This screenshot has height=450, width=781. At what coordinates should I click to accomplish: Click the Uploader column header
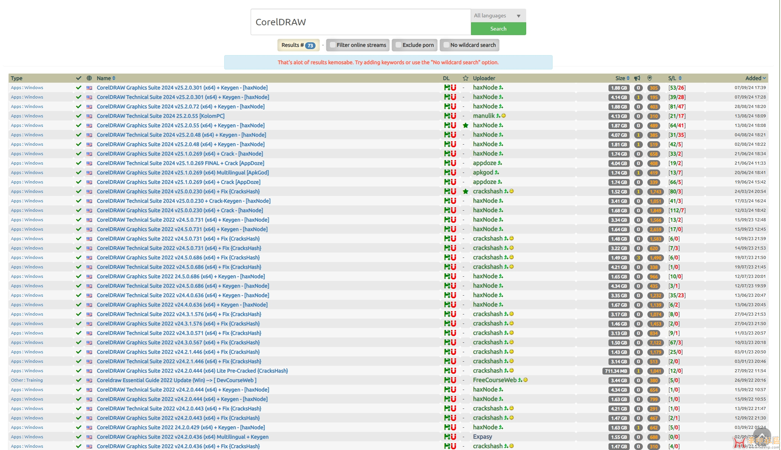tap(484, 78)
